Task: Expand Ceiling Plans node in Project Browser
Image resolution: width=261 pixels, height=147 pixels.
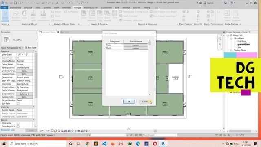Action: tap(231, 50)
